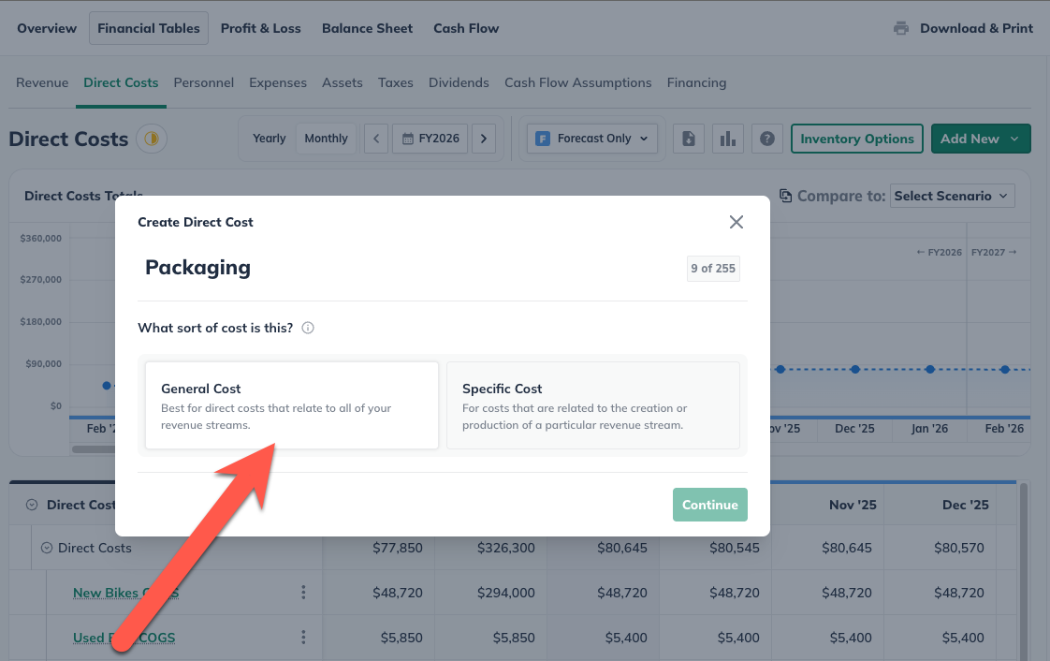Image resolution: width=1050 pixels, height=661 pixels.
Task: Click Inventory Options button
Action: [x=856, y=139]
